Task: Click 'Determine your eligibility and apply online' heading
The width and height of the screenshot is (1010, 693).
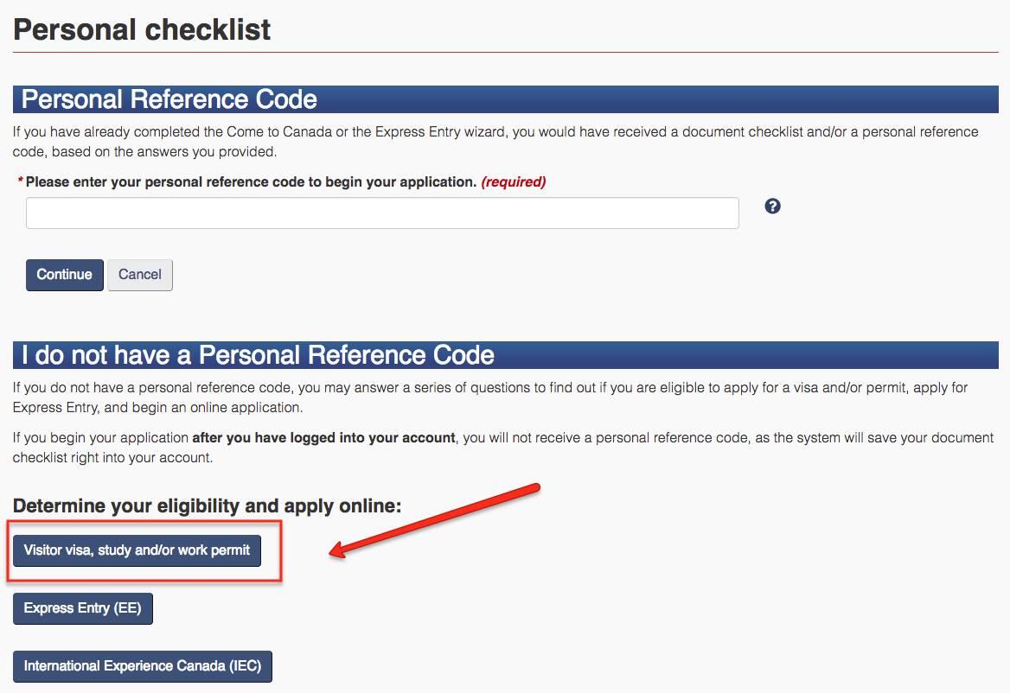Action: 208,505
